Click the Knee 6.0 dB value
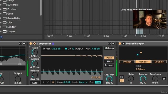 67,82
